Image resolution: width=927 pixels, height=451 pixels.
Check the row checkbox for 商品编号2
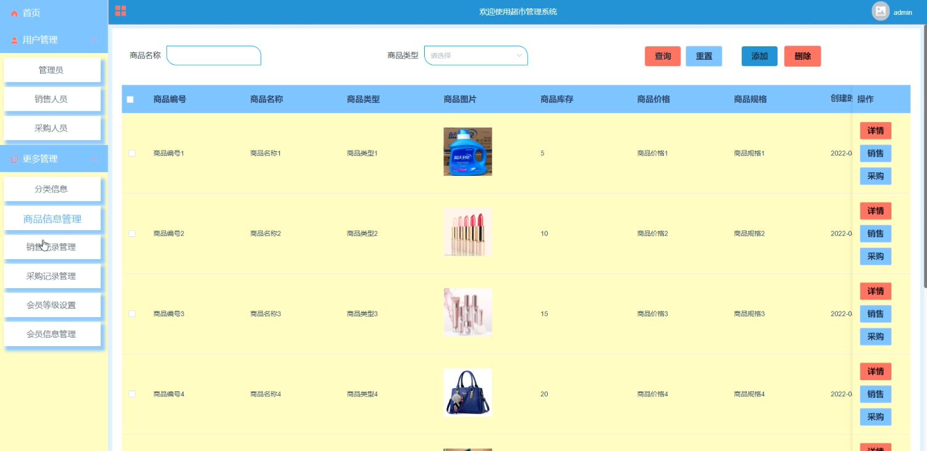coord(132,233)
